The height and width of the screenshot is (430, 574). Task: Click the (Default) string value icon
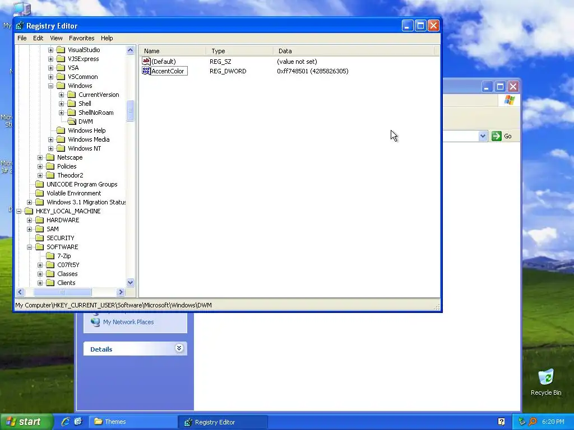pos(146,61)
